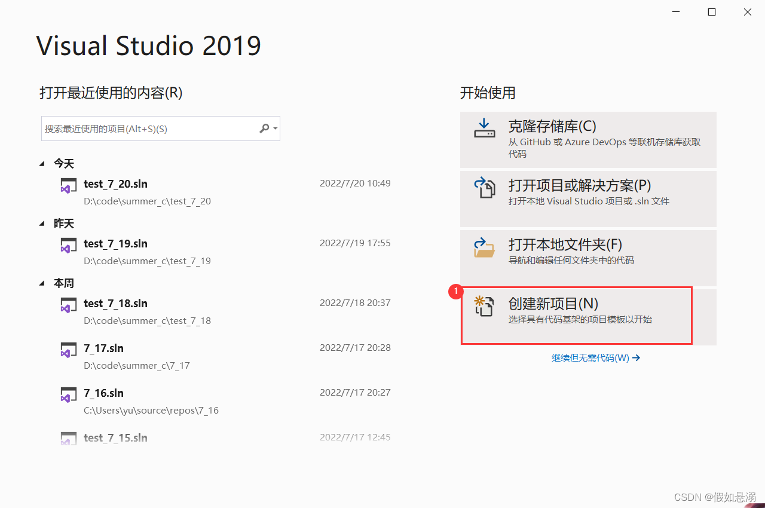This screenshot has width=765, height=508.
Task: Open recent solution 7_17.sln
Action: (x=103, y=348)
